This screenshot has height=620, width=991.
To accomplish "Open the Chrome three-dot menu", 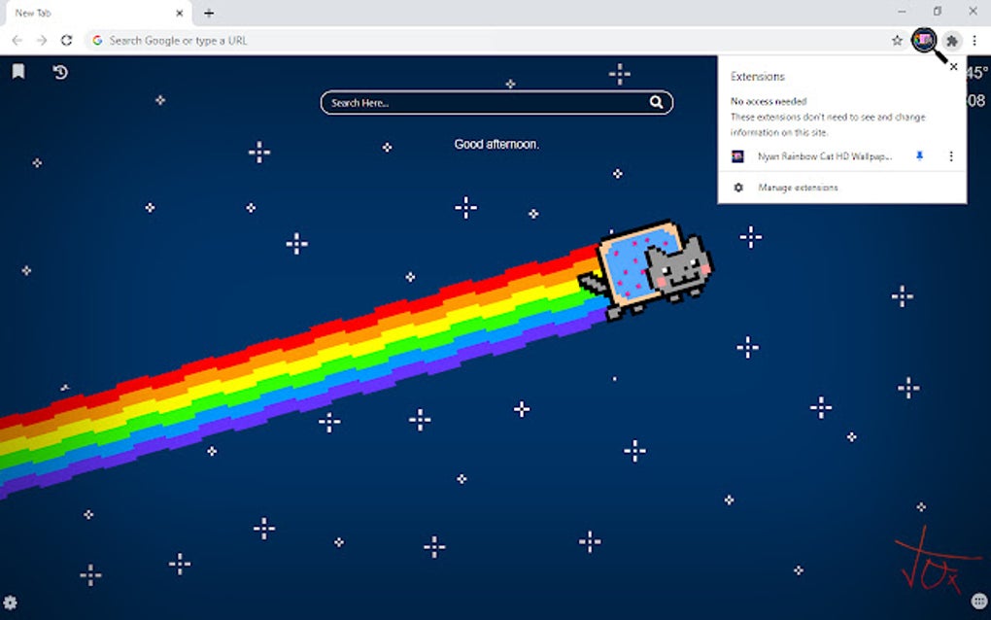I will pyautogui.click(x=974, y=41).
